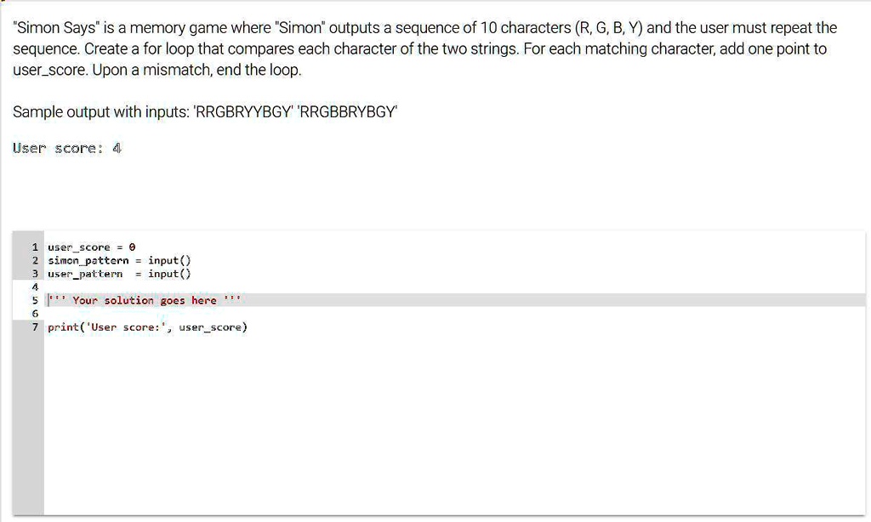The image size is (871, 522).
Task: Click the 'simon_pattern = input()' code line
Action: [x=120, y=260]
